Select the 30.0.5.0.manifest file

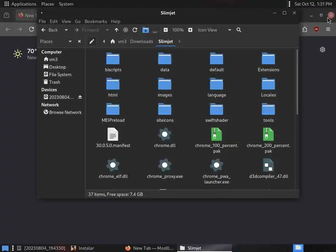(113, 138)
